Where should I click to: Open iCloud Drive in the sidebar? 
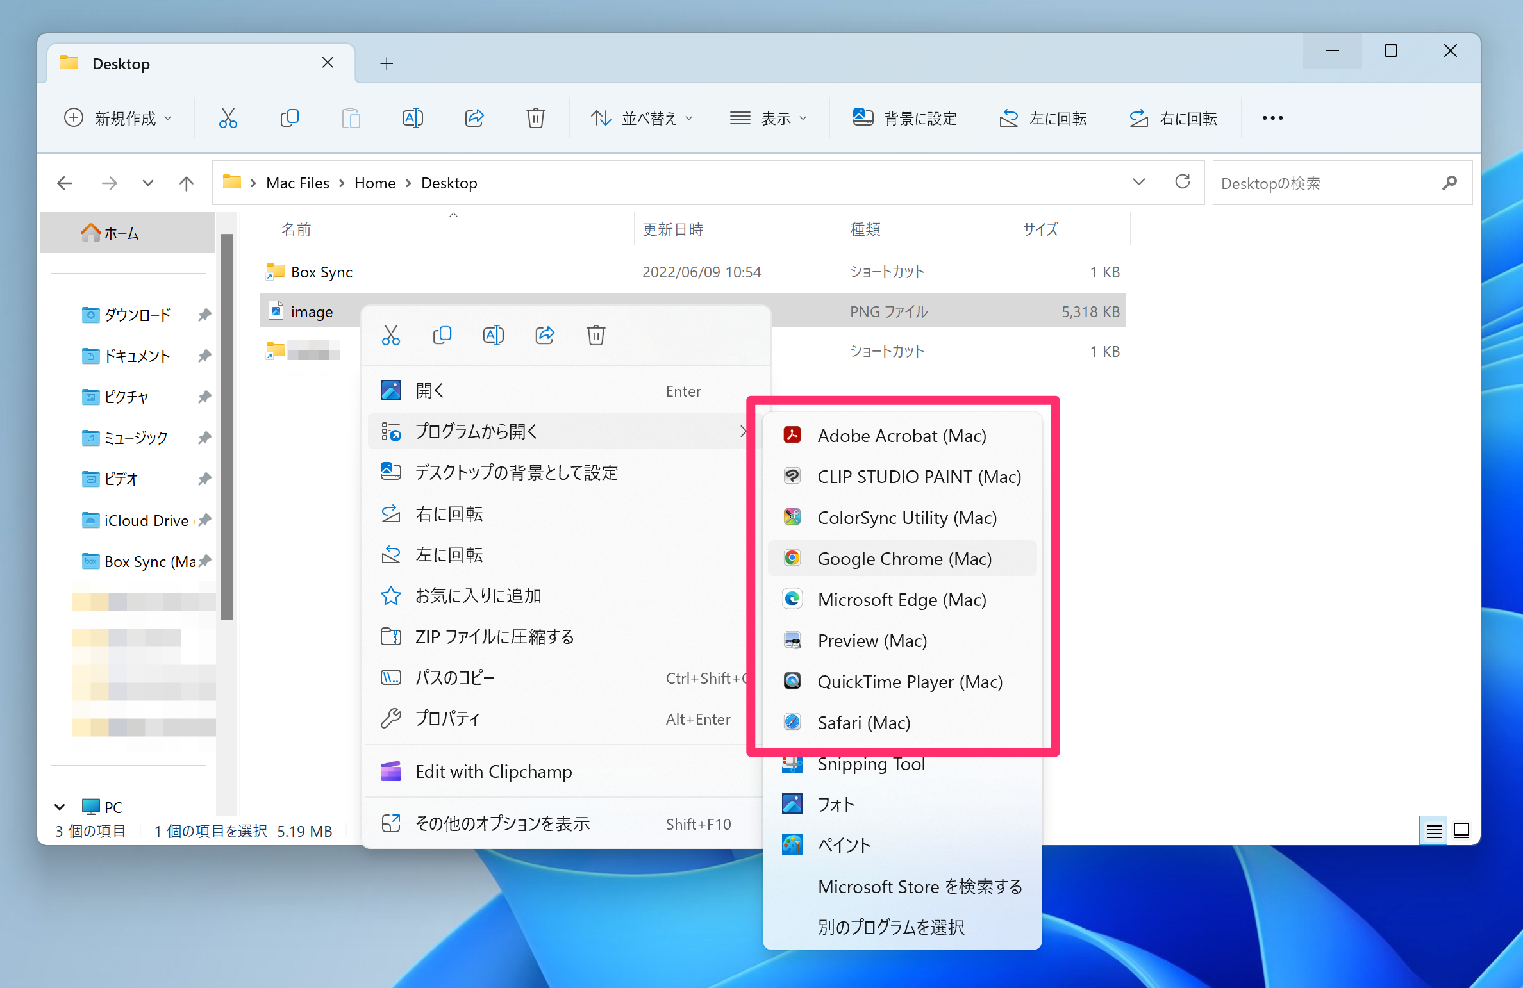pos(146,520)
